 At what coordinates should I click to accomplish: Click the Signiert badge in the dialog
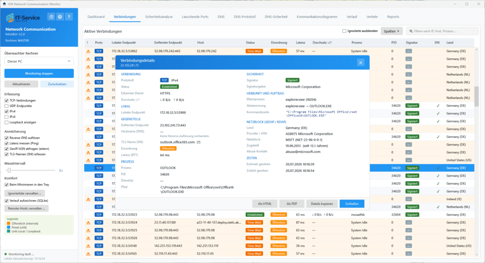coord(292,80)
